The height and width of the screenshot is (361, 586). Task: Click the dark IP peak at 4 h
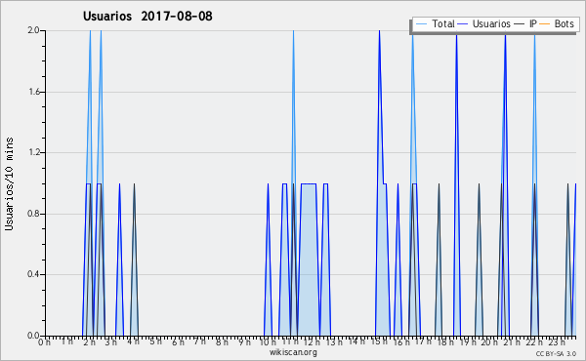point(134,260)
